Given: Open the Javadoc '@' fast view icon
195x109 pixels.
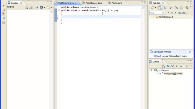Looking at the screenshot, I should point(4,18).
